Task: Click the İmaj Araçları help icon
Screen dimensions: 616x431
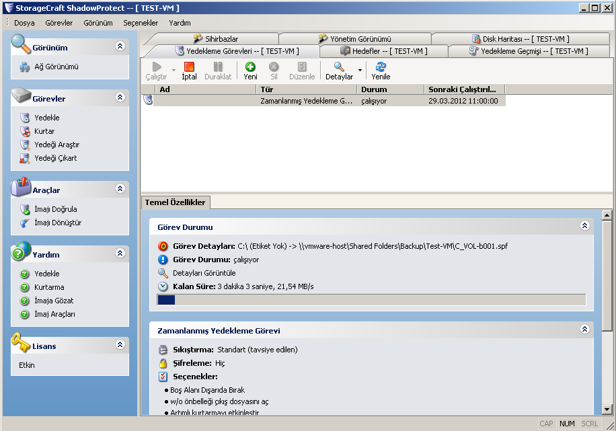Action: 24,314
